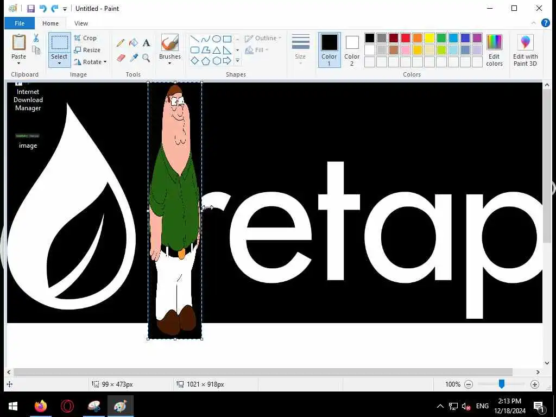Screen dimensions: 556x417
Task: Show hidden system tray icons
Action: [440, 406]
